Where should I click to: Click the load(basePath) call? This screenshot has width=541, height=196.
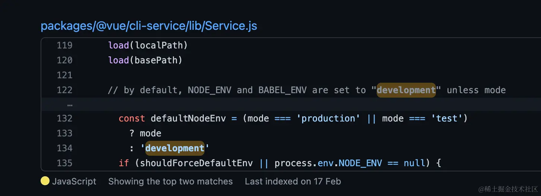(145, 60)
